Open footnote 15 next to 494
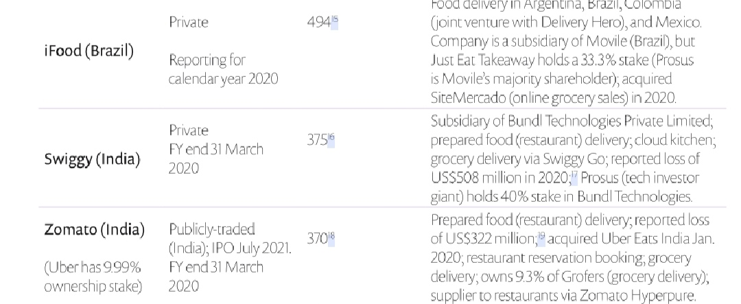Screen dimensions: 741x304 (335, 22)
